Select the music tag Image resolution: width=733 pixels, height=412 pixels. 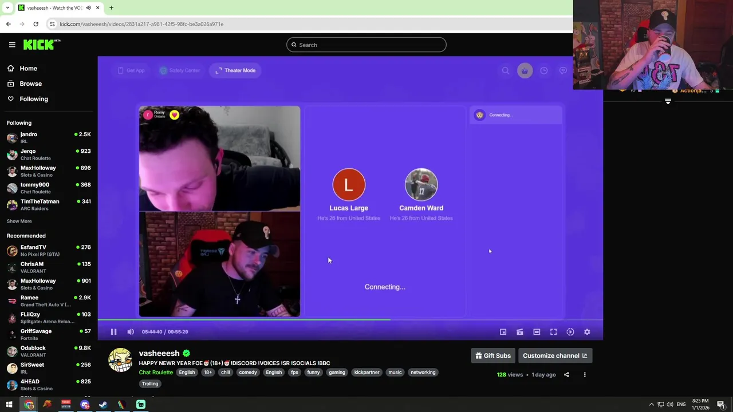(395, 373)
